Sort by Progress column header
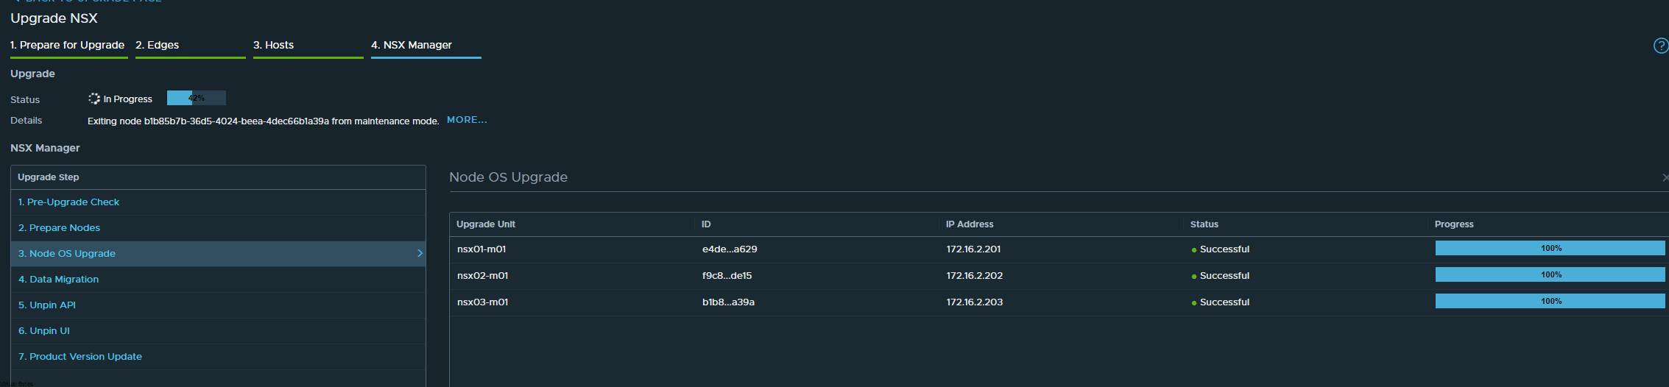This screenshot has height=387, width=1669. 1454,224
